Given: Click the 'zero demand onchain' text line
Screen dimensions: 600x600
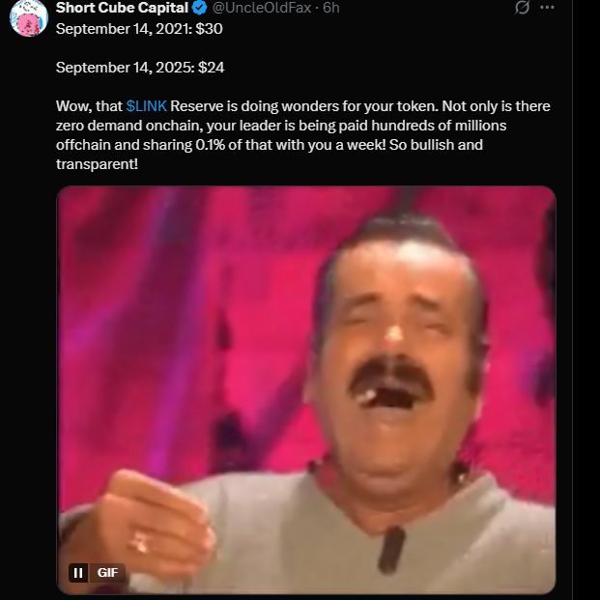Looking at the screenshot, I should (x=281, y=126).
